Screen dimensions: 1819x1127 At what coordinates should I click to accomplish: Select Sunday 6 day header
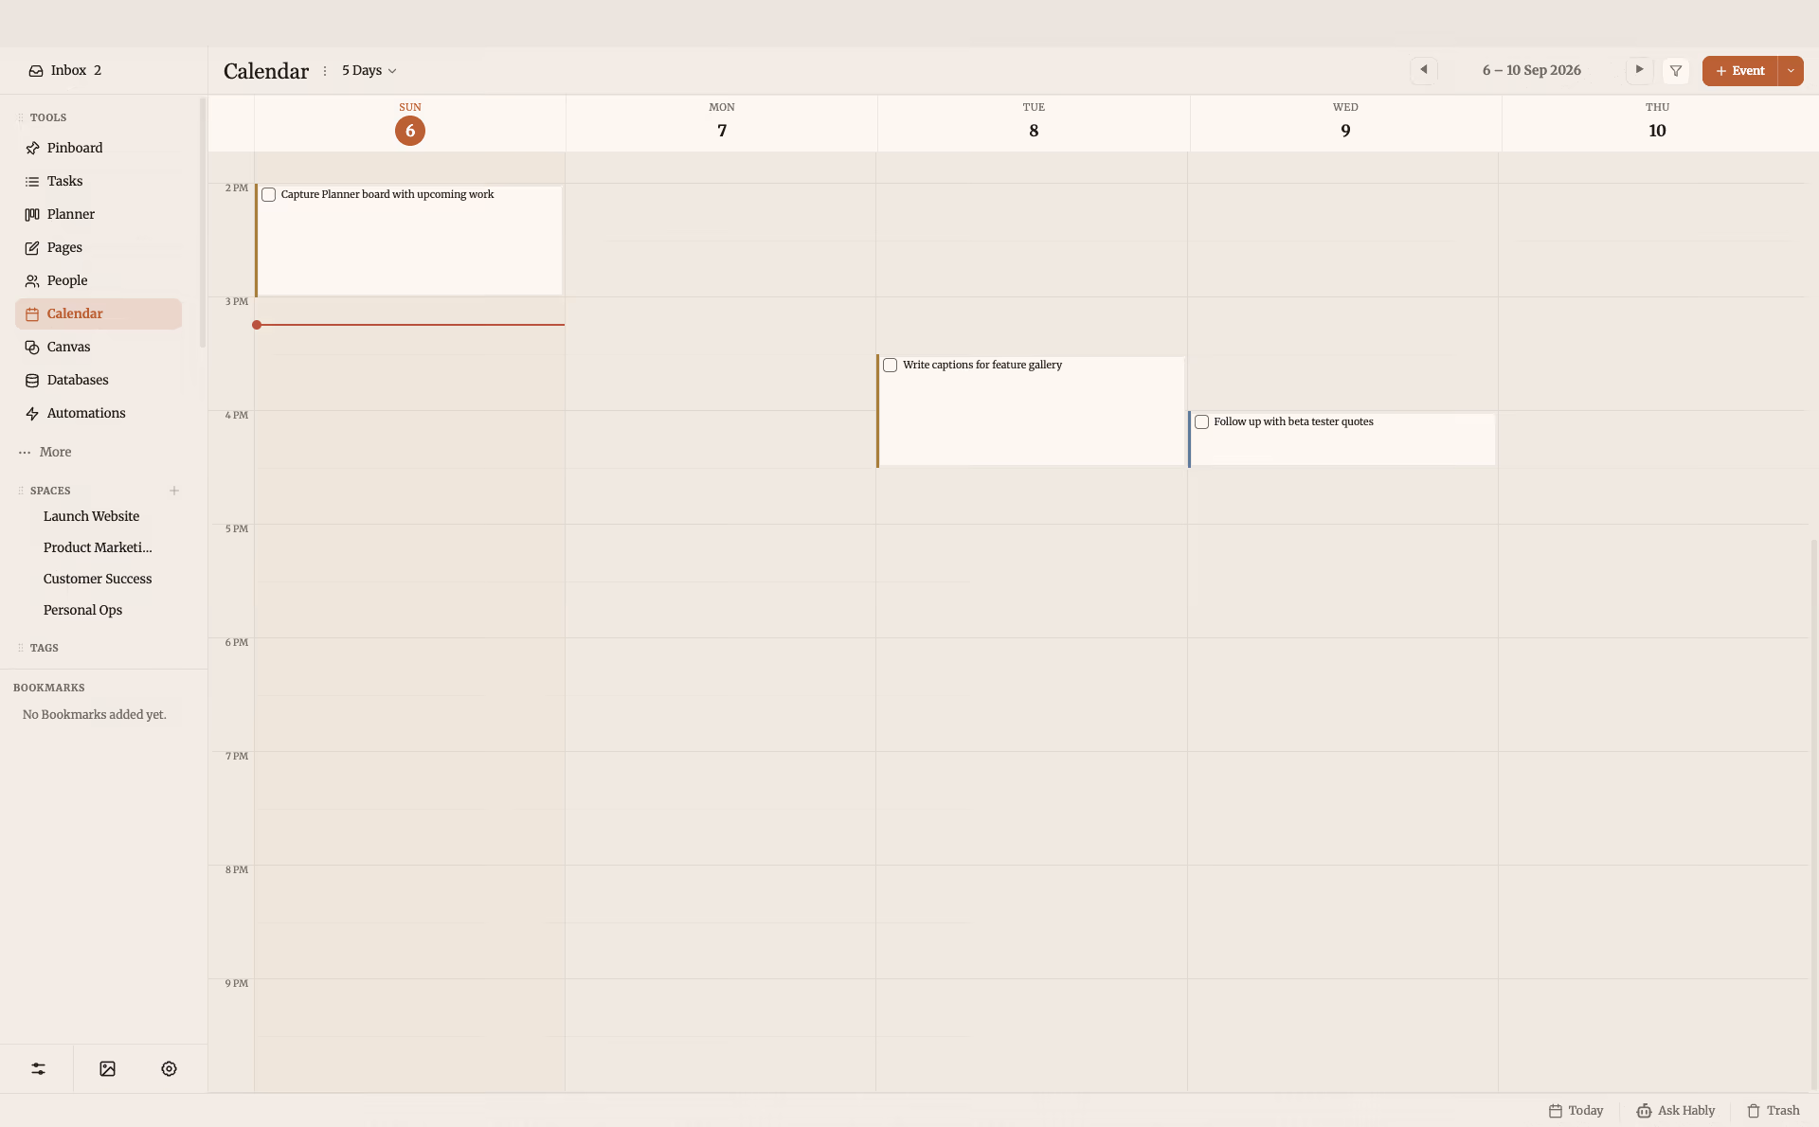point(410,123)
